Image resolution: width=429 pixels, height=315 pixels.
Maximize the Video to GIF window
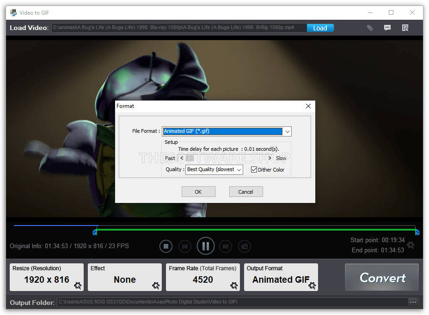click(391, 13)
